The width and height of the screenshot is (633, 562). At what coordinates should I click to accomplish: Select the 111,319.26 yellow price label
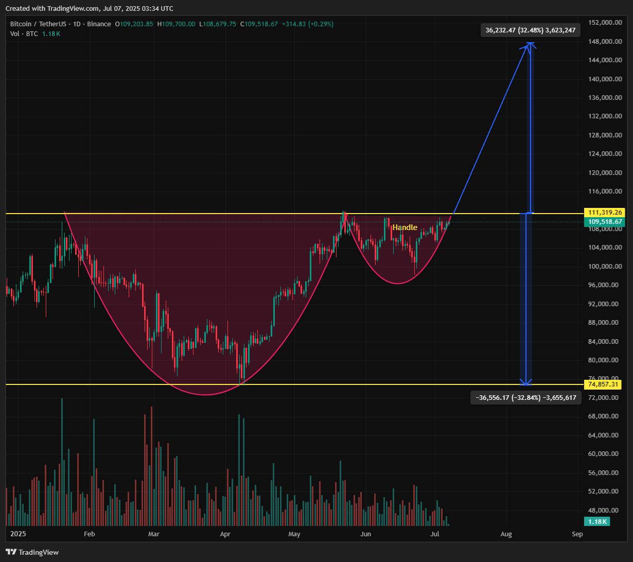pyautogui.click(x=604, y=213)
